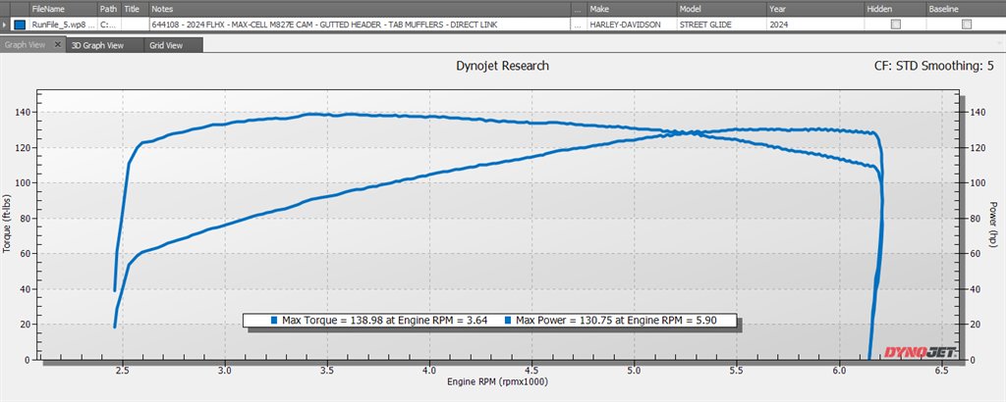
Task: Click the Max Torque legend blue marker
Action: point(274,321)
